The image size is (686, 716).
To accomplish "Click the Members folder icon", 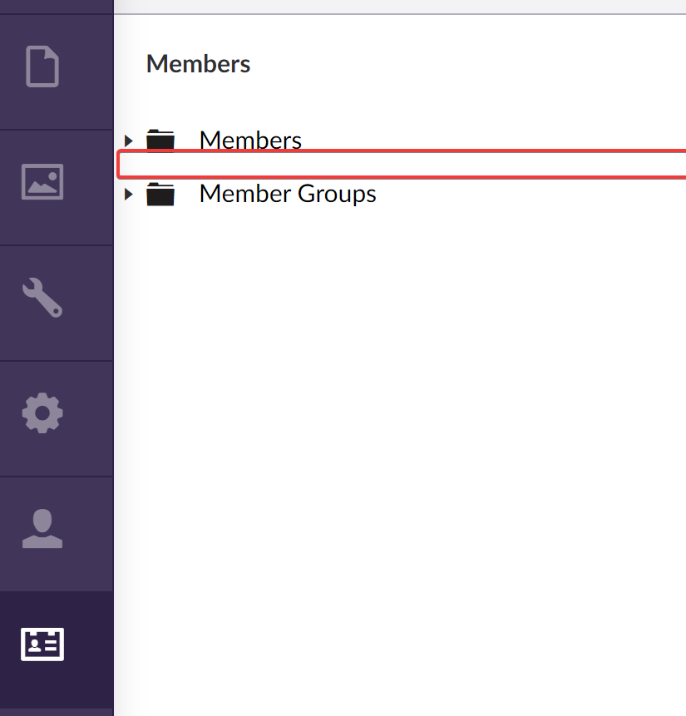I will pyautogui.click(x=160, y=140).
